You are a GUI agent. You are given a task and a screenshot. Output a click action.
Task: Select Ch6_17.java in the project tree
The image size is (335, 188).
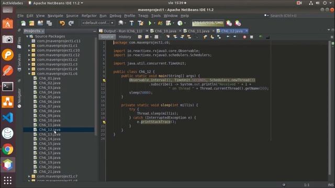50,153
